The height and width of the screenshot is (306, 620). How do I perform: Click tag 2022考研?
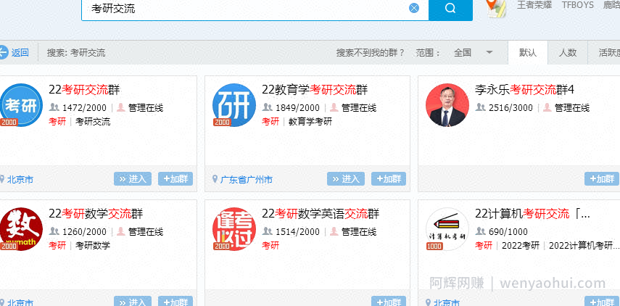tap(521, 246)
